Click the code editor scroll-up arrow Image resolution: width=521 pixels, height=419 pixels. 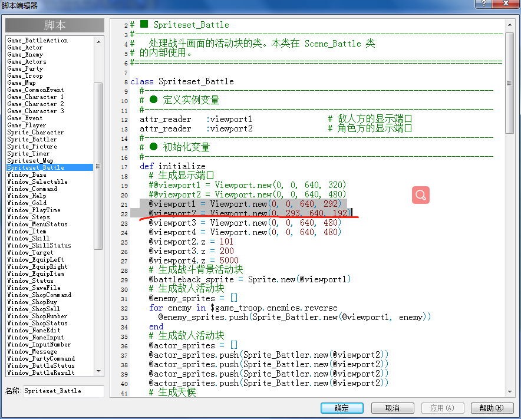click(510, 25)
